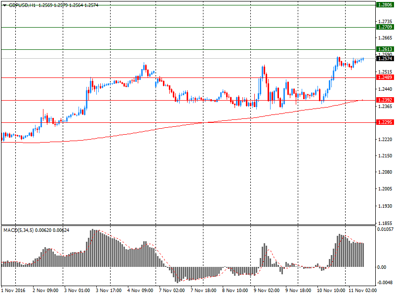Click the 11 Nov 02:00 time axis label

362,290
